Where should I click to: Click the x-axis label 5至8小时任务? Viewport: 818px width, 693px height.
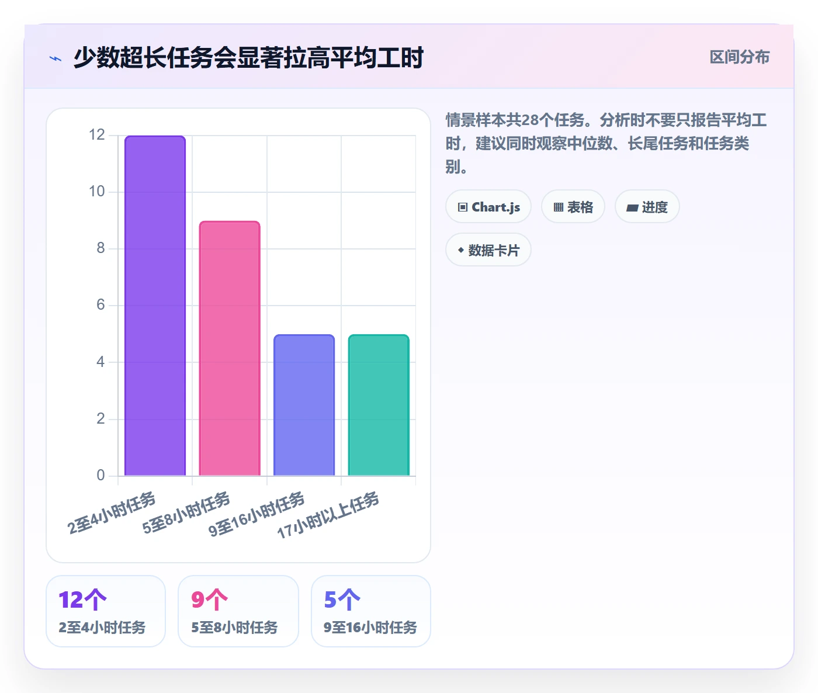point(186,512)
